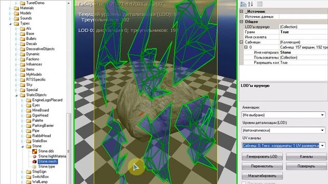Click the resource tree vertical scrollbar thumb

tap(69, 149)
